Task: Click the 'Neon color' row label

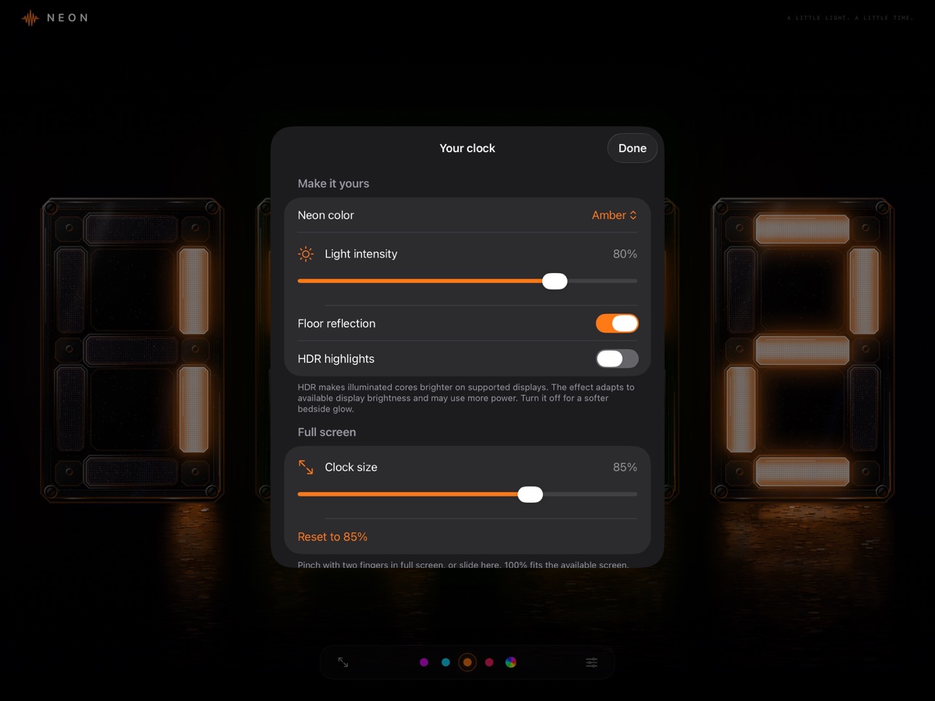Action: point(326,215)
